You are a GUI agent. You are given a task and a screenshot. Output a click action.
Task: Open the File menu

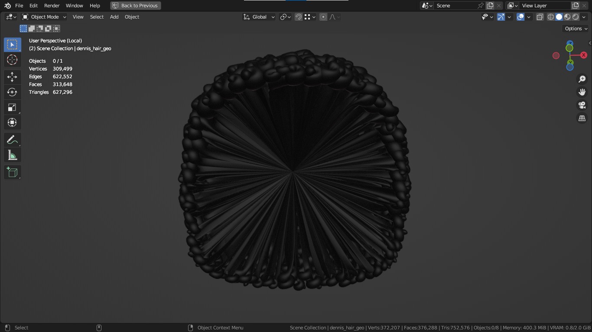19,6
